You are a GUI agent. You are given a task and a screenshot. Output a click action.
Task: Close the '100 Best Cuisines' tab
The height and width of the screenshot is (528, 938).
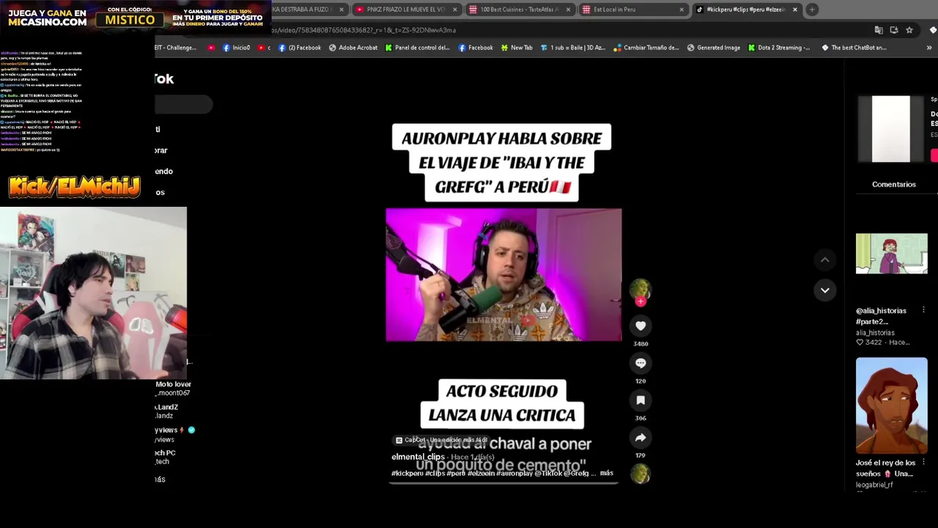tap(568, 10)
